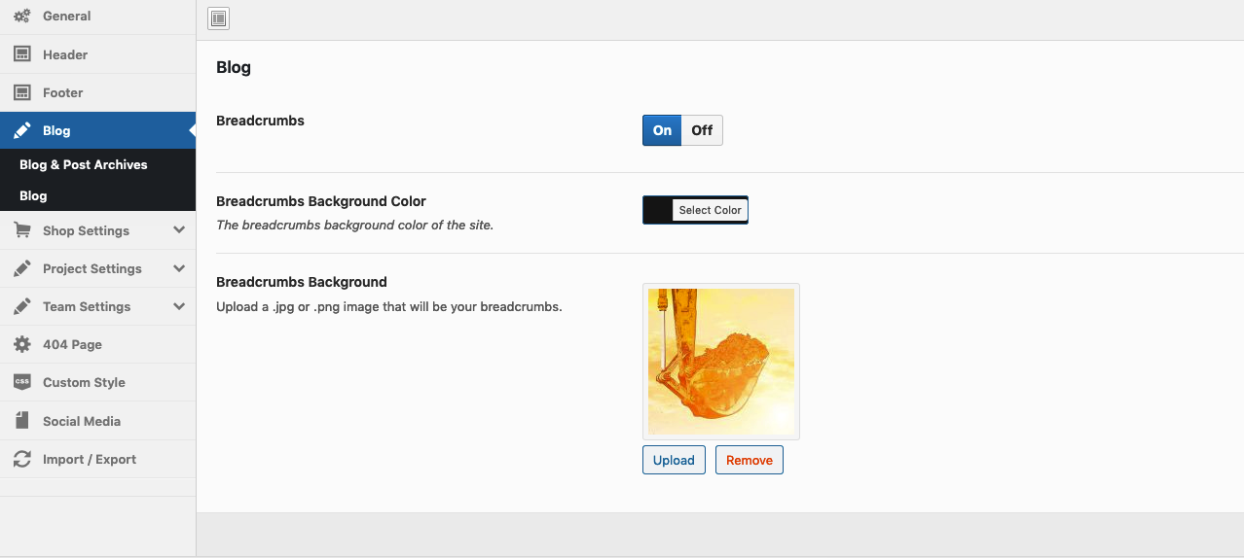Switch Breadcrumbs to Off

(702, 130)
